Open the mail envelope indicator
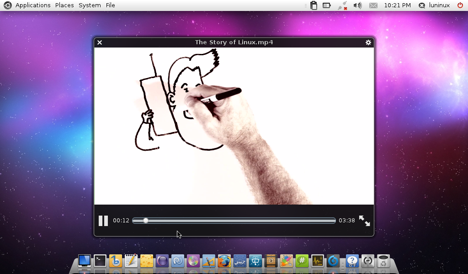This screenshot has height=274, width=468. pos(373,5)
